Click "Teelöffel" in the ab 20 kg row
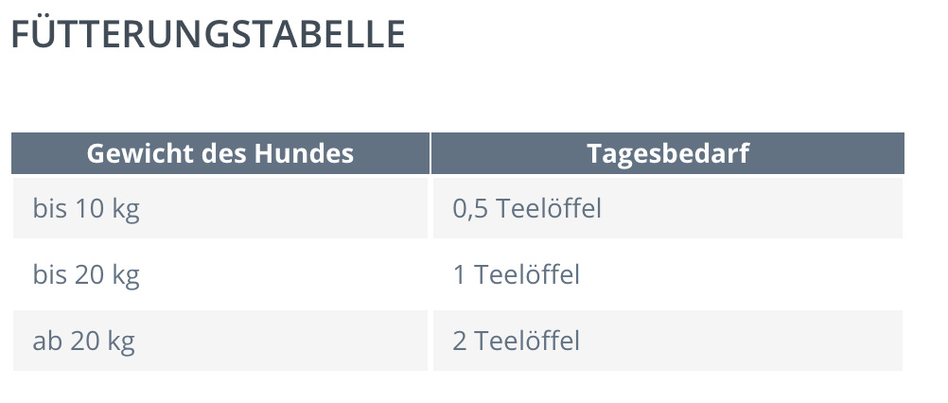Image resolution: width=948 pixels, height=403 pixels. click(527, 341)
